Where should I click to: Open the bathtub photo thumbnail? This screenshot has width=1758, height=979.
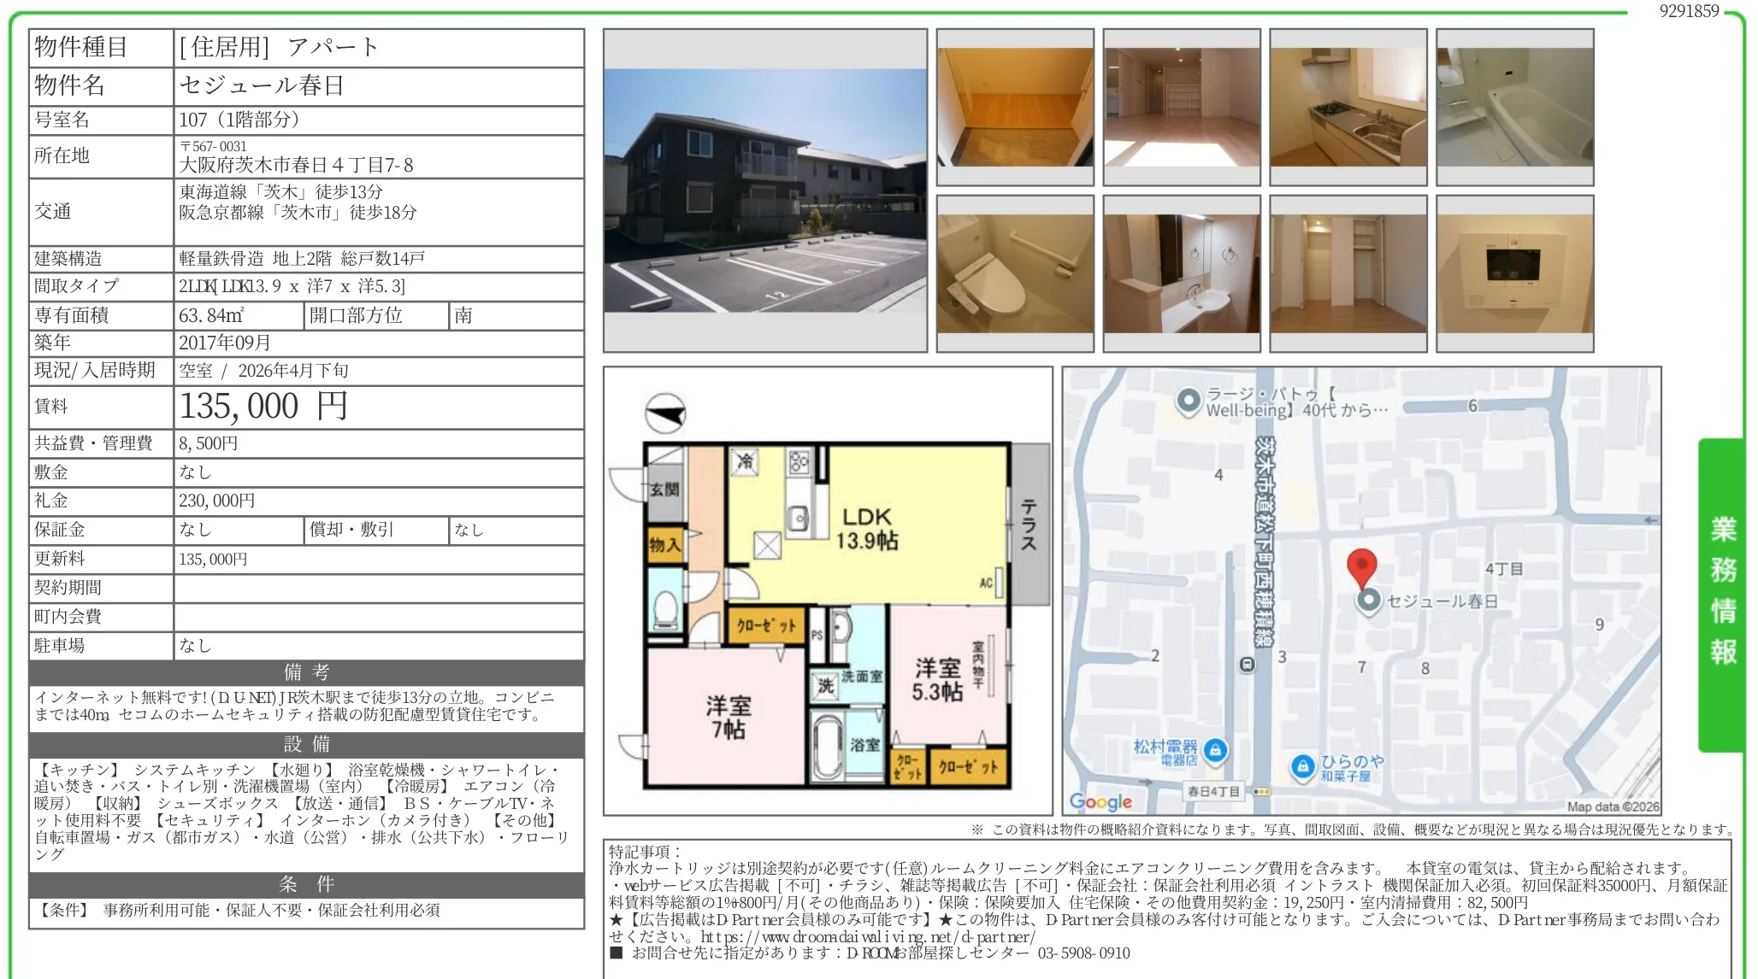coord(1514,107)
